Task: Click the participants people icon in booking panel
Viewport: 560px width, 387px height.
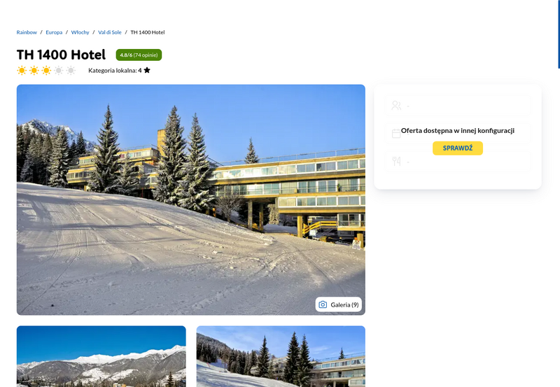Action: [x=396, y=105]
